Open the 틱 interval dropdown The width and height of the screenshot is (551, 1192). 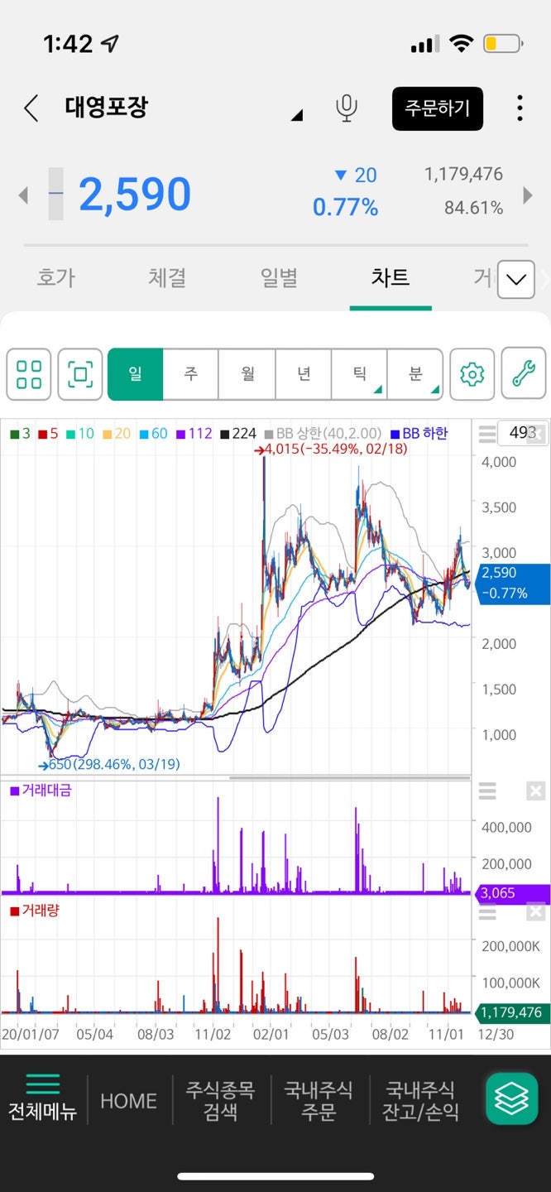click(x=359, y=374)
